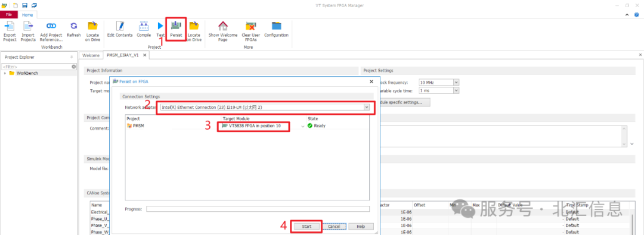Screen dimensions: 644x235
Task: Expand the Workbench tree node
Action: click(5, 73)
